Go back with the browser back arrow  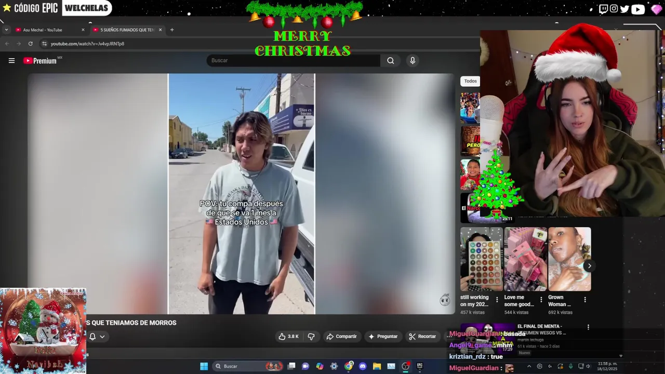[x=7, y=44]
